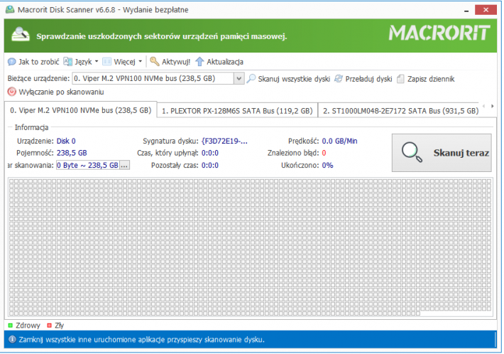Click the info icon in the status bar
The width and height of the screenshot is (504, 354).
point(12,340)
